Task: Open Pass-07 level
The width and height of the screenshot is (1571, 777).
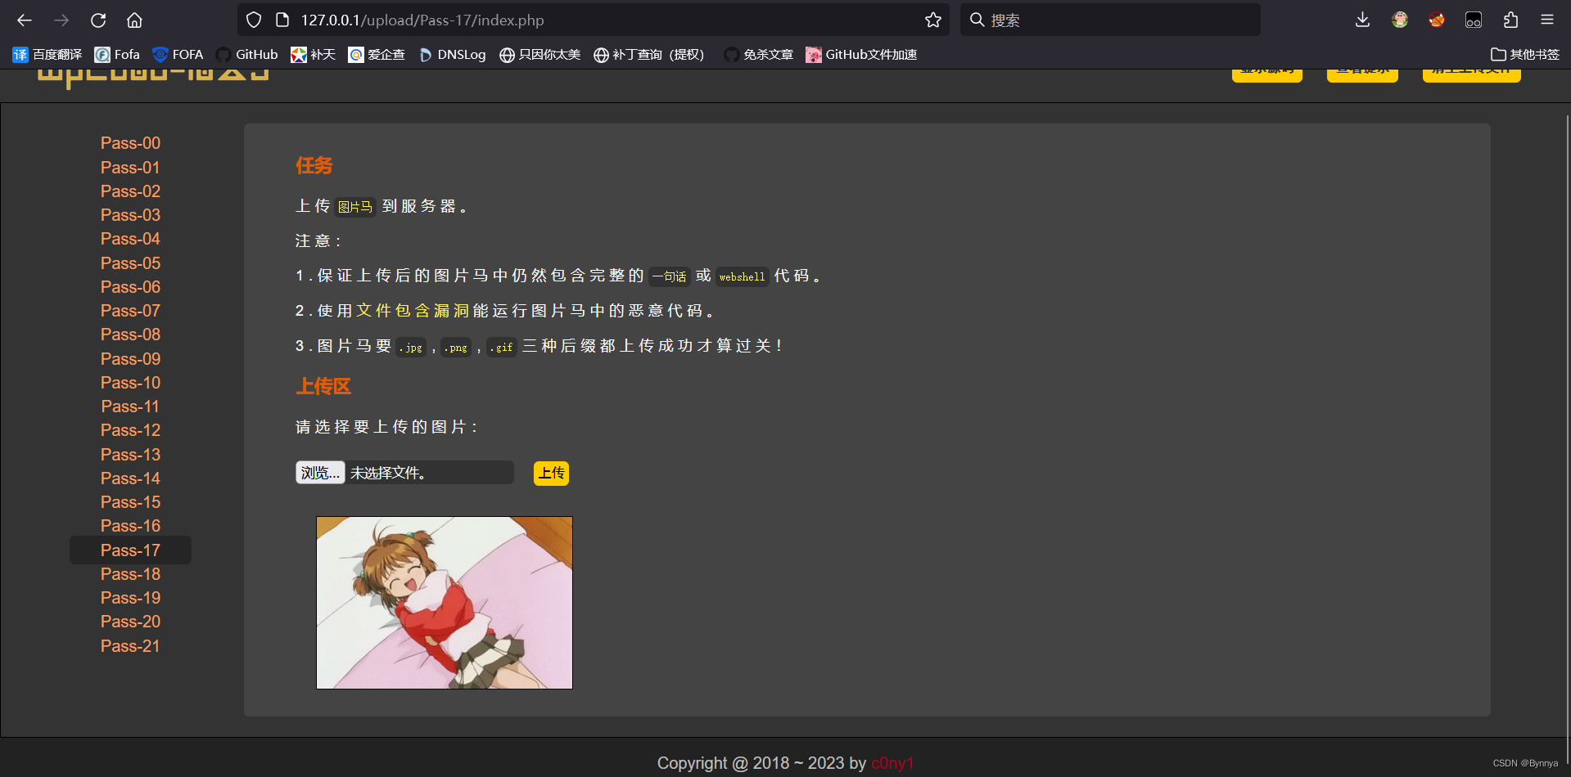Action: pyautogui.click(x=130, y=311)
